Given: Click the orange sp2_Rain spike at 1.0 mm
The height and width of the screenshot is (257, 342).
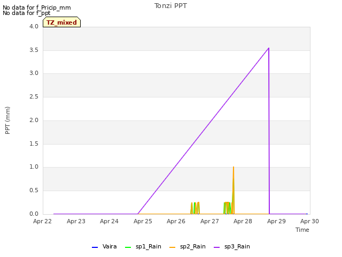Looking at the screenshot, I should [234, 167].
